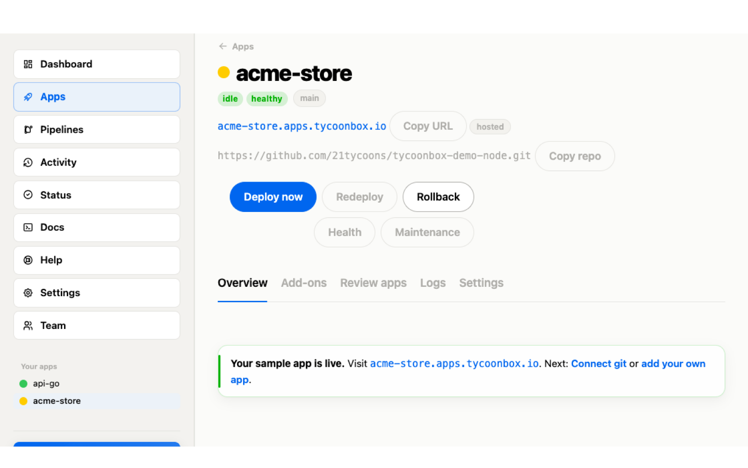748x468 pixels.
Task: Open the Overview tab
Action: click(x=243, y=283)
